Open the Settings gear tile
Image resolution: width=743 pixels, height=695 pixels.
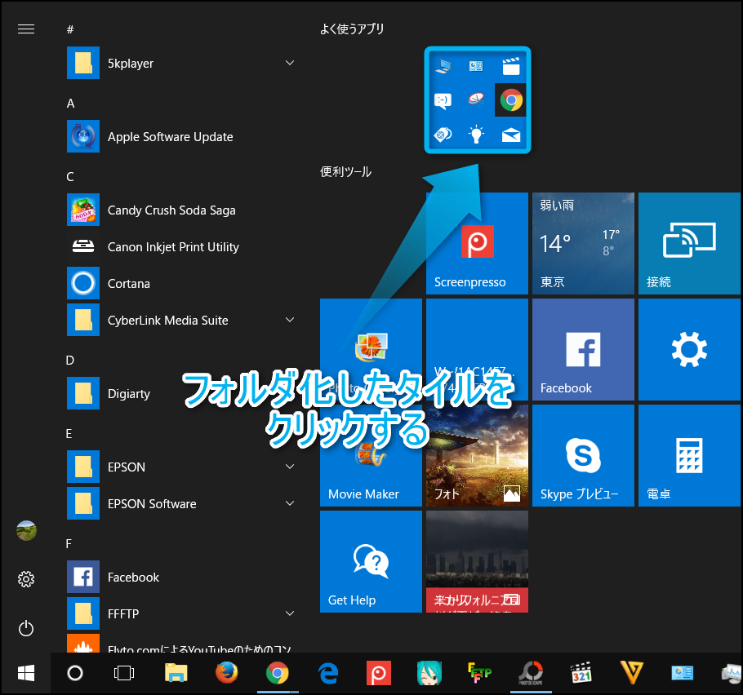point(688,349)
